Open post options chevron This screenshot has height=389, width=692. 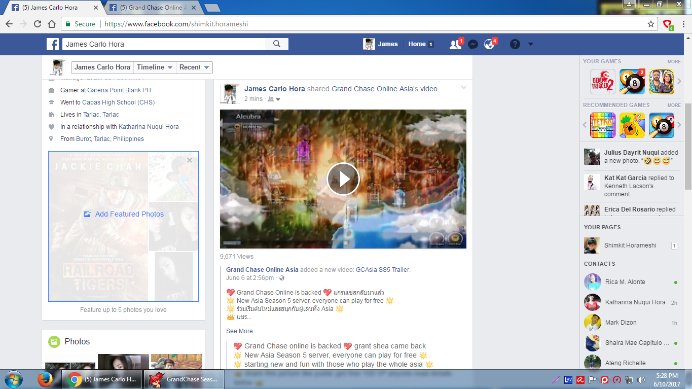463,88
